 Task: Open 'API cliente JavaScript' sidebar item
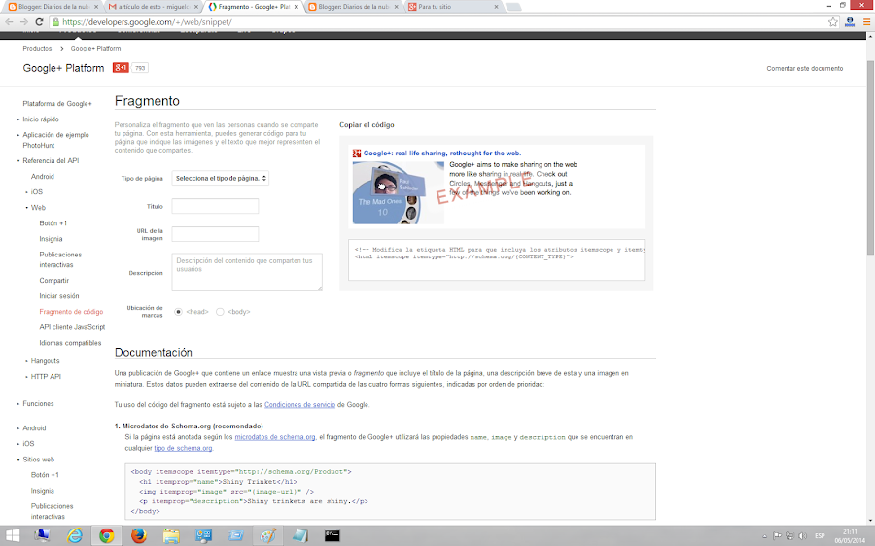click(x=72, y=327)
